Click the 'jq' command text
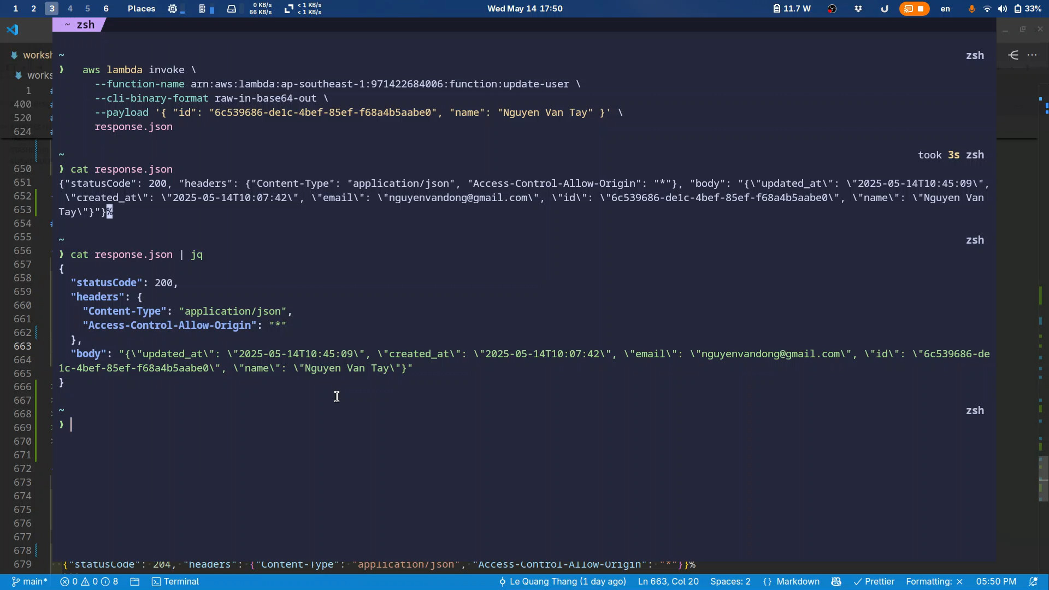 click(x=197, y=255)
